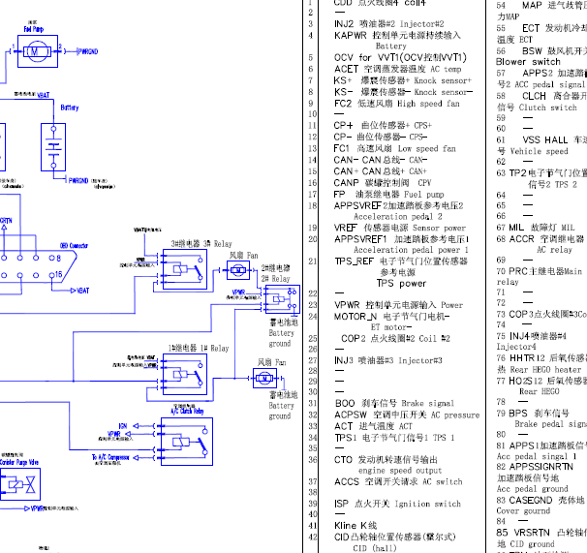
Task: Select row 'KS- Knock sensor-'
Action: (x=403, y=92)
